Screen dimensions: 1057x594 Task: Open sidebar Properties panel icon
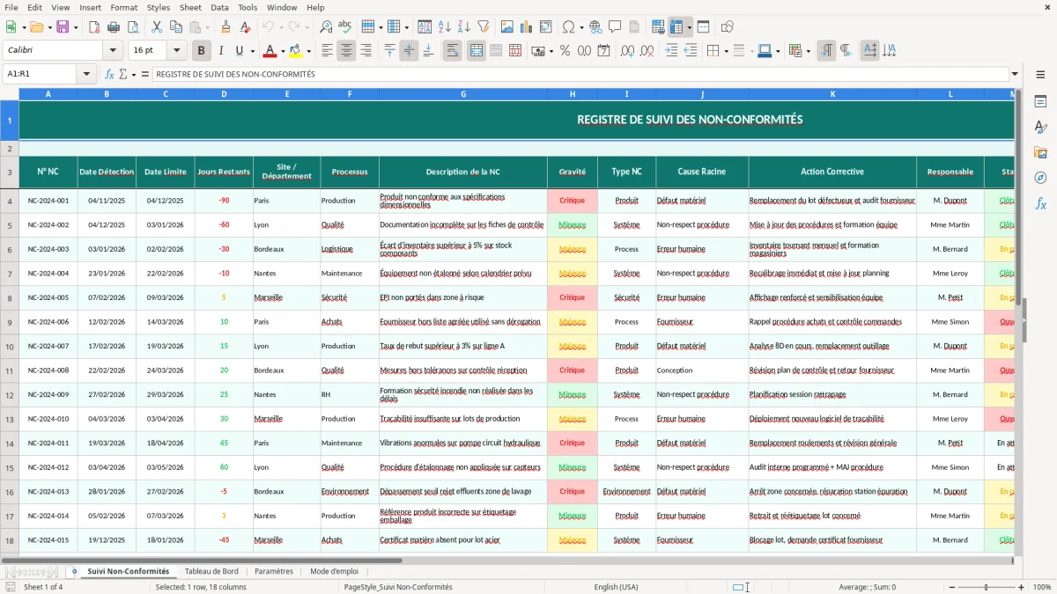1040,102
